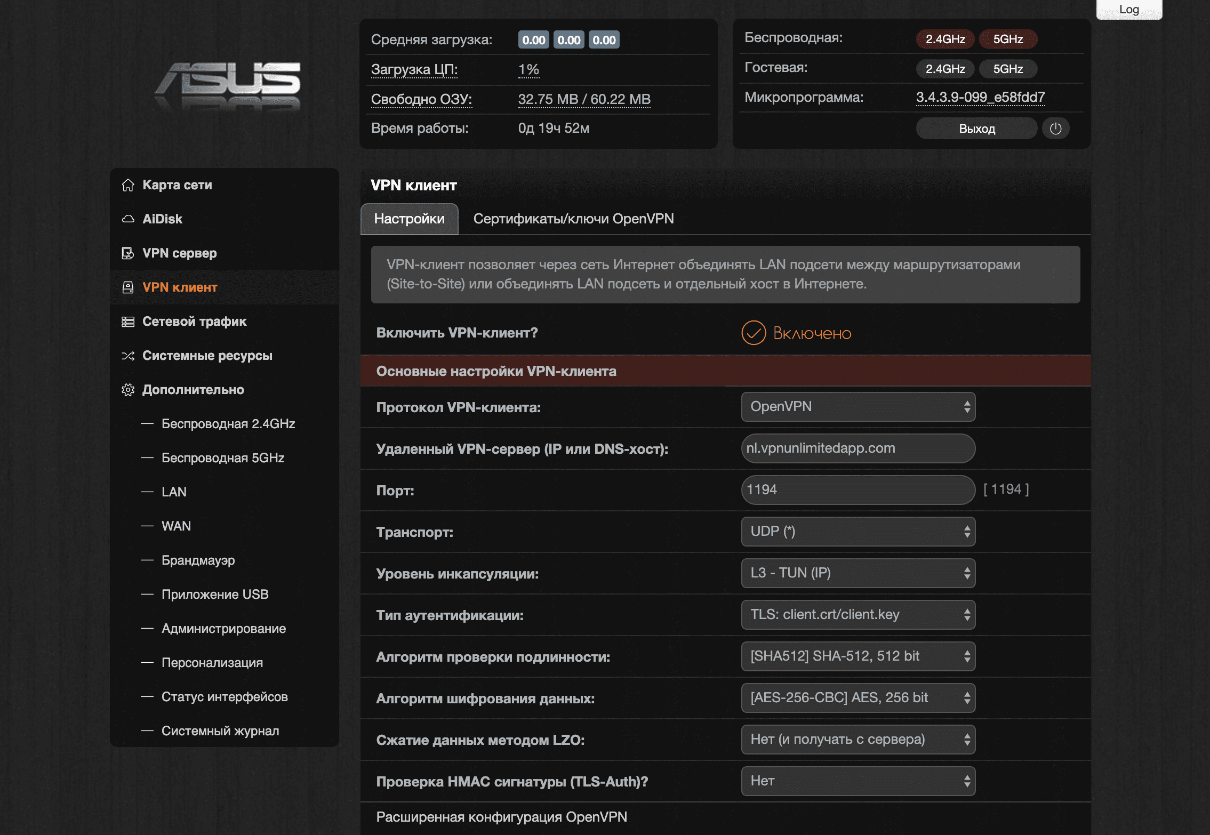
Task: Open the Брандмауэр menu item
Action: pyautogui.click(x=198, y=560)
